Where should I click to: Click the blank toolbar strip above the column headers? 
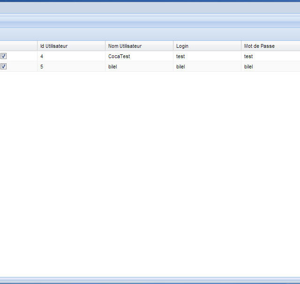coord(150,34)
